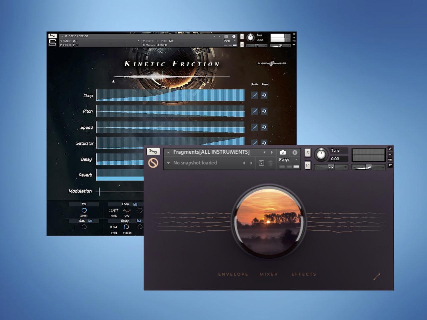Open the Mixer tab
The image size is (427, 320).
[x=269, y=274]
